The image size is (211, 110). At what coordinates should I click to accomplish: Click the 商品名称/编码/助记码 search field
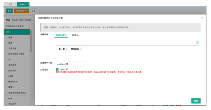(x=21, y=20)
